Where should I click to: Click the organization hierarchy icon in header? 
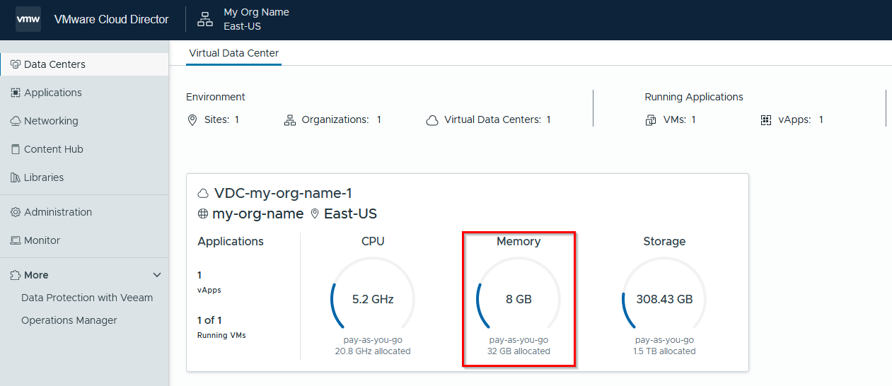coord(205,19)
